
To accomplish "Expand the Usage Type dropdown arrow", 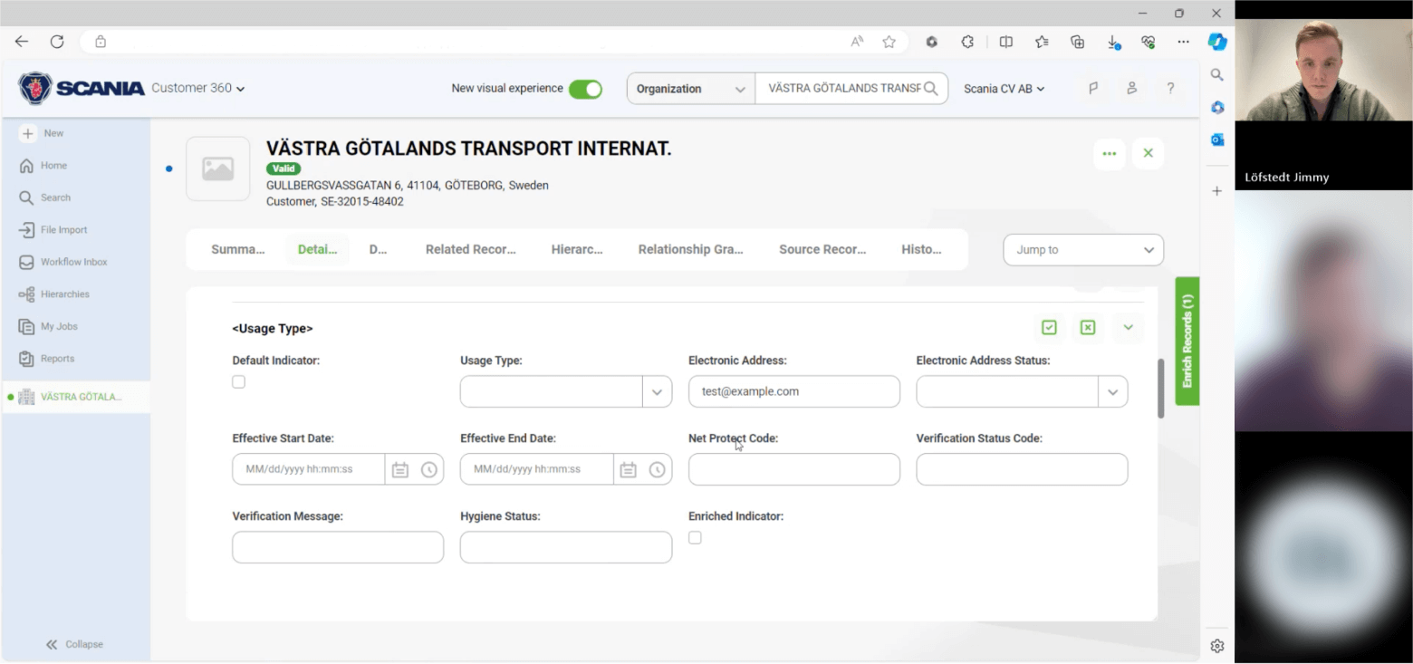I will tap(657, 392).
